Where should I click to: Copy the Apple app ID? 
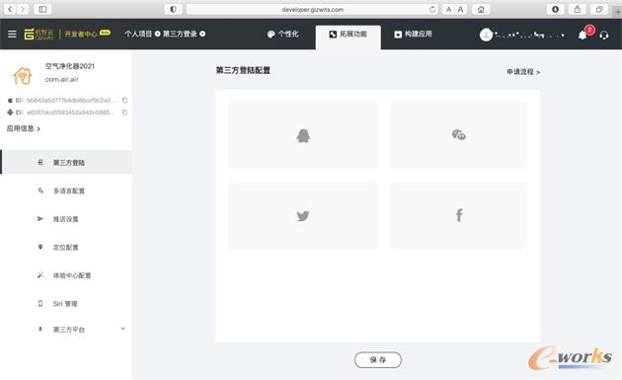point(124,101)
